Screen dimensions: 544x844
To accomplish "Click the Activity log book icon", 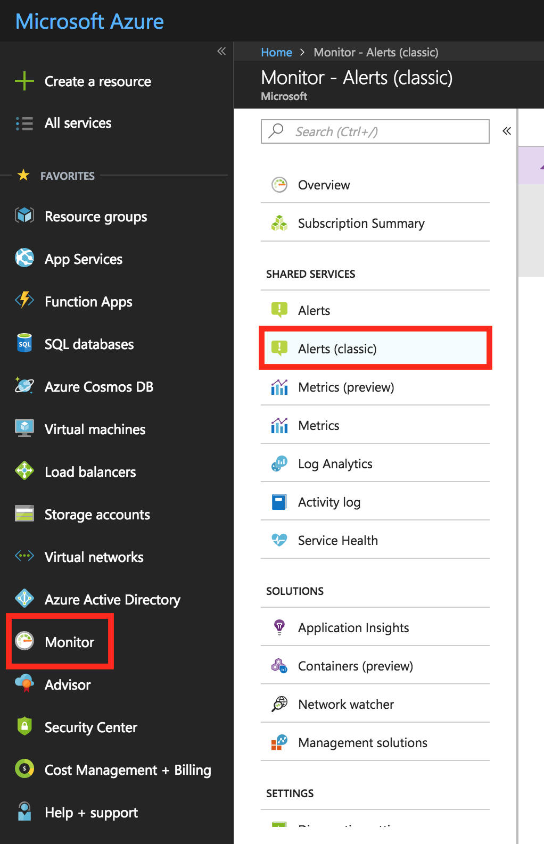I will coord(279,502).
